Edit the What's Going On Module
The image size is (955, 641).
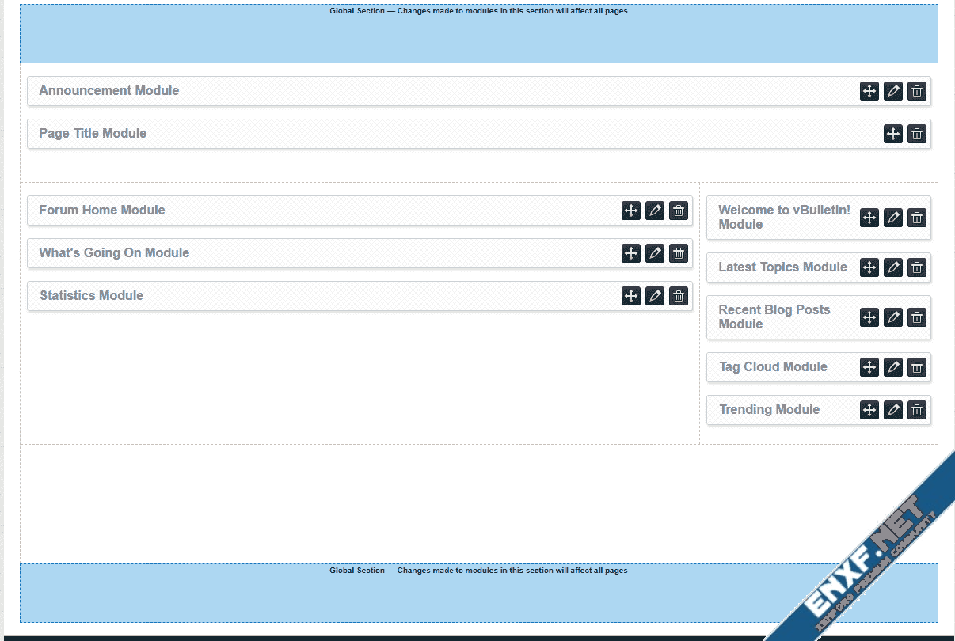tap(655, 253)
